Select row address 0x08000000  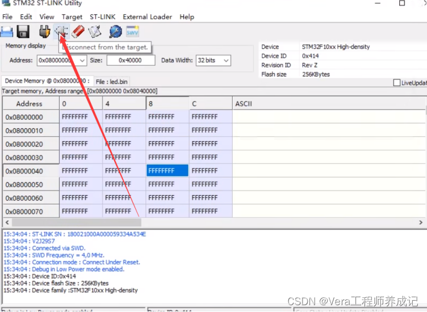coord(31,117)
